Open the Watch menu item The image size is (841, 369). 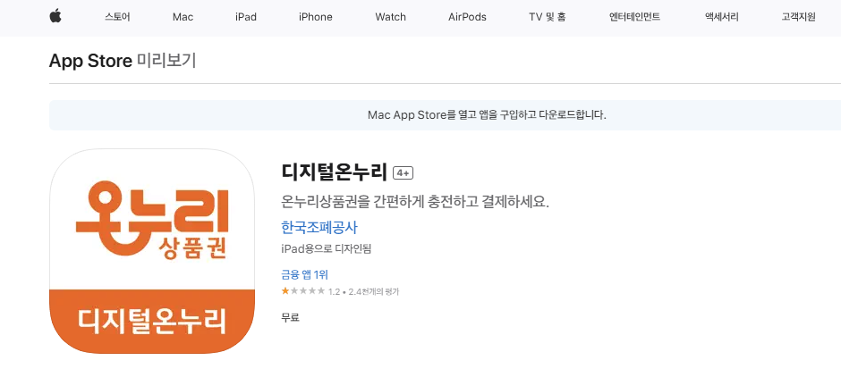click(x=390, y=17)
